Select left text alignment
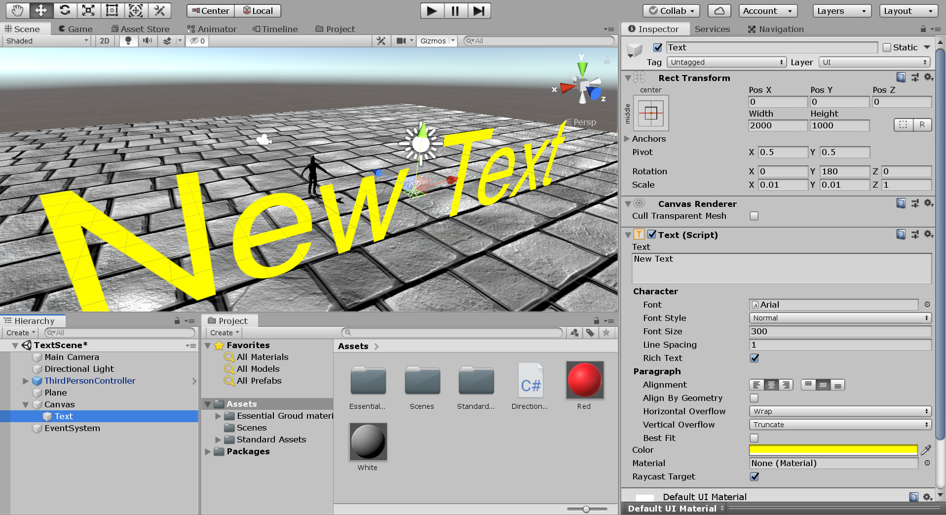The image size is (946, 515). tap(757, 385)
